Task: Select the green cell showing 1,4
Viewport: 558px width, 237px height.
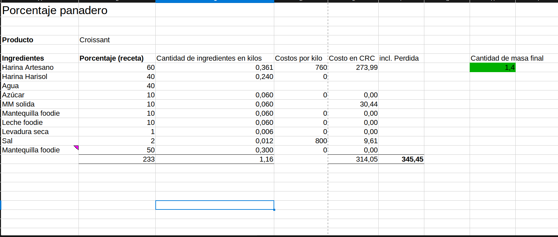Action: tap(493, 68)
